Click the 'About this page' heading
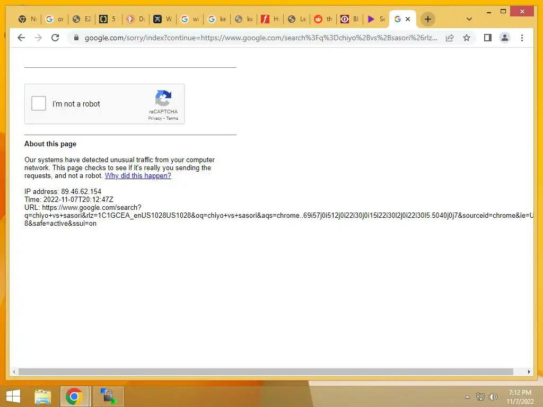 coord(50,144)
